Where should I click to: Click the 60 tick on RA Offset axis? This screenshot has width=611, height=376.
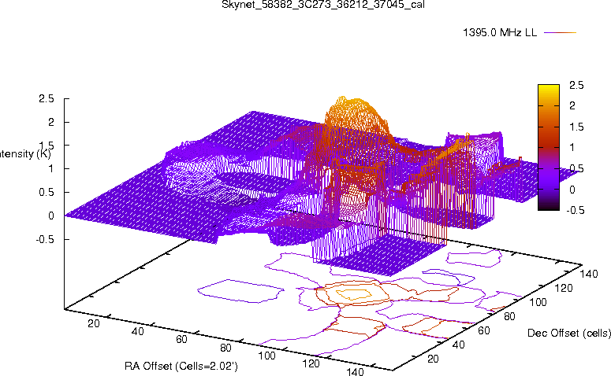[x=181, y=339]
